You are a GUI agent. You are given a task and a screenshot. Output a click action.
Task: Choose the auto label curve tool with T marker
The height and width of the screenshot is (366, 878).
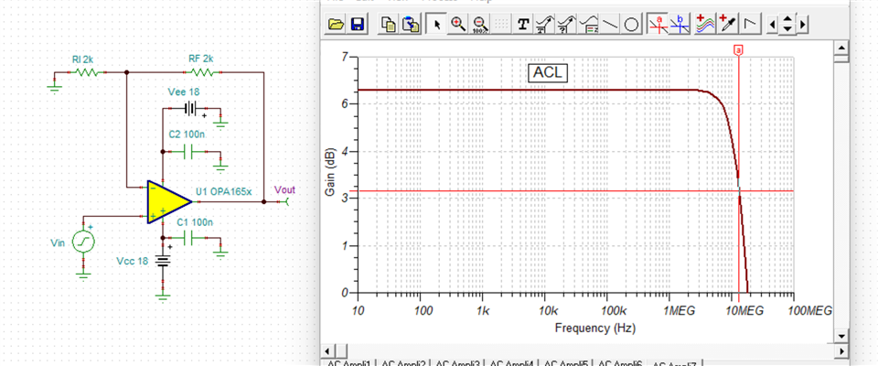[x=543, y=24]
